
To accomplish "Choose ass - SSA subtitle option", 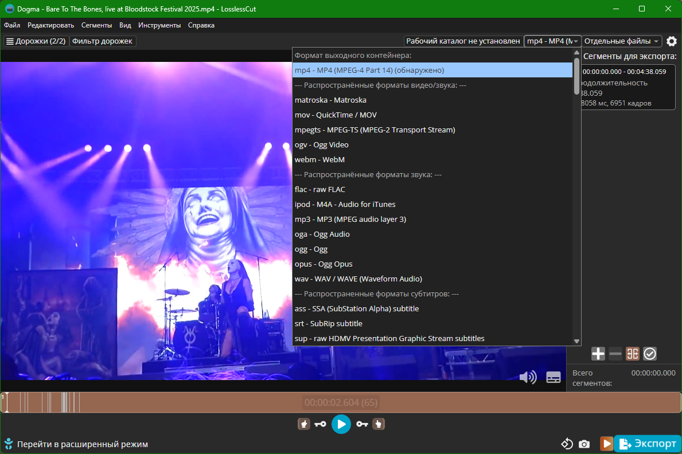I will (x=432, y=309).
